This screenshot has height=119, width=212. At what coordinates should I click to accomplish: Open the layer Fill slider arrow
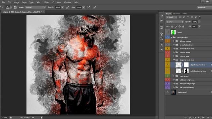[x=199, y=26]
